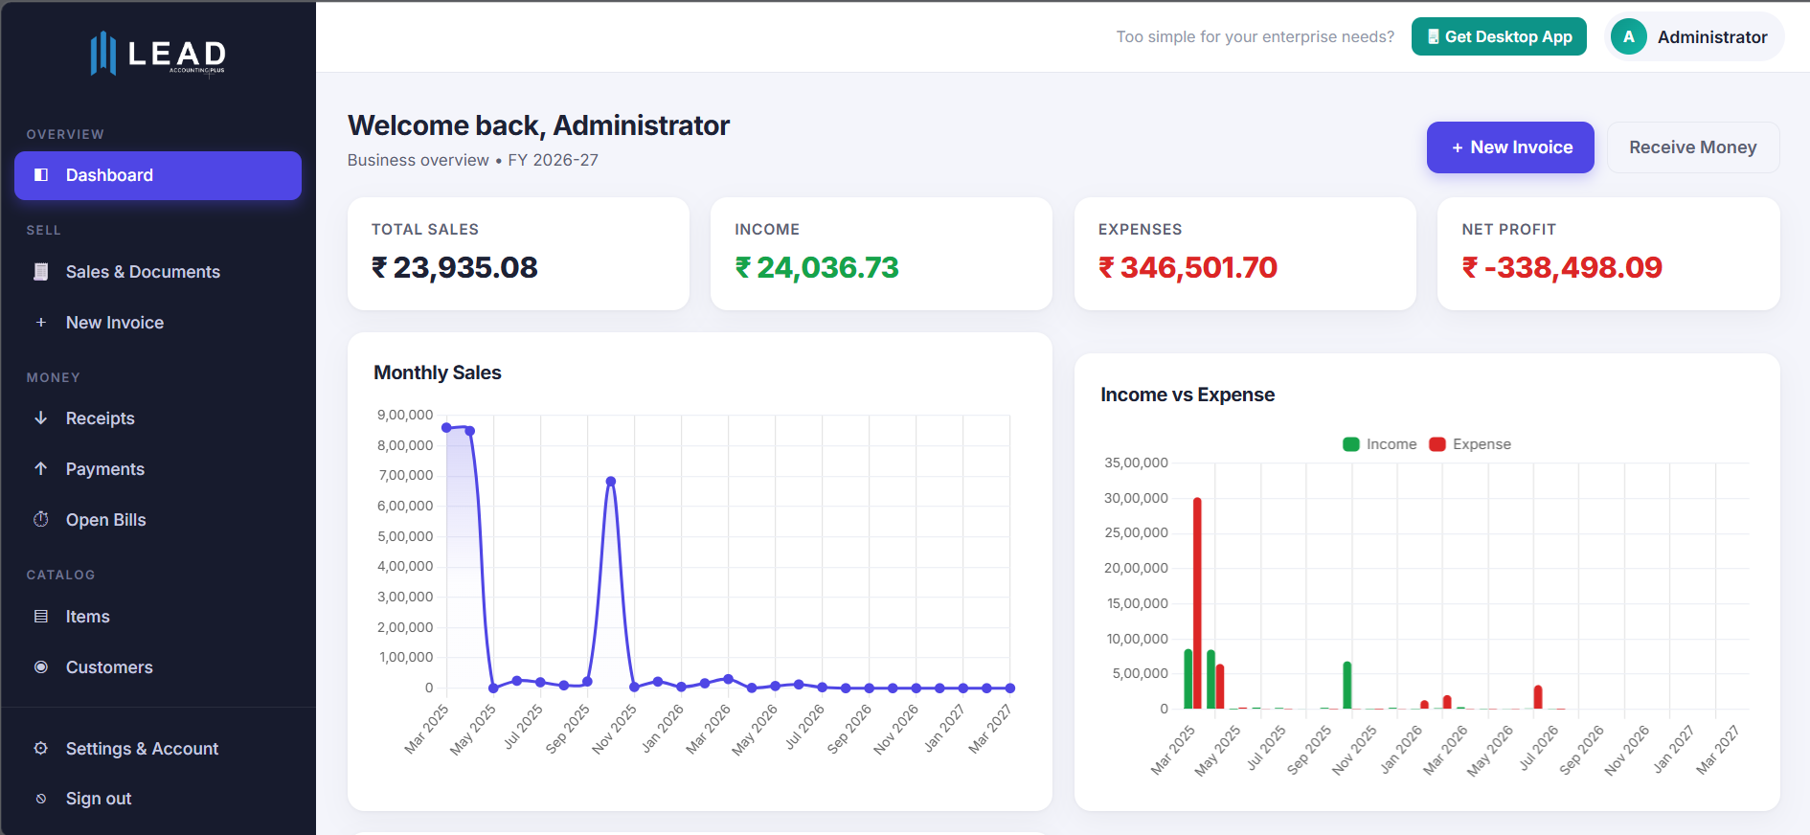1810x835 pixels.
Task: Click the CATALOG section label
Action: [60, 575]
